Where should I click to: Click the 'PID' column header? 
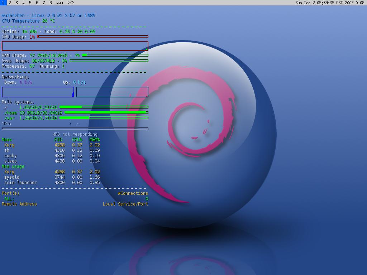point(58,140)
